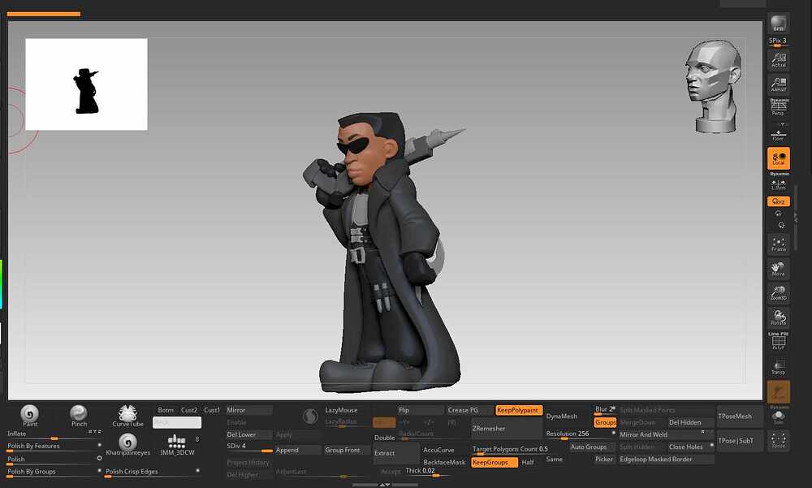Select the Pinch brush icon
The height and width of the screenshot is (488, 812).
point(79,414)
